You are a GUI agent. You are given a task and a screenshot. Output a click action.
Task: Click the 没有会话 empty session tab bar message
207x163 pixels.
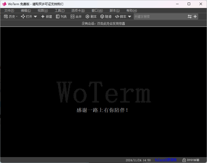point(103,23)
